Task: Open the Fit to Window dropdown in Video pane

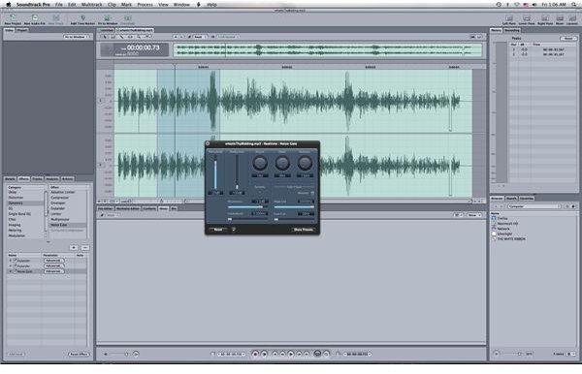Action: pyautogui.click(x=78, y=37)
